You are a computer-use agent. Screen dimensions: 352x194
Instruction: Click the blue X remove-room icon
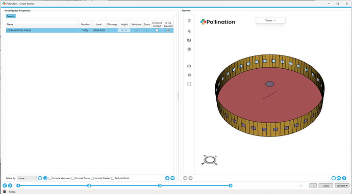coord(172,178)
